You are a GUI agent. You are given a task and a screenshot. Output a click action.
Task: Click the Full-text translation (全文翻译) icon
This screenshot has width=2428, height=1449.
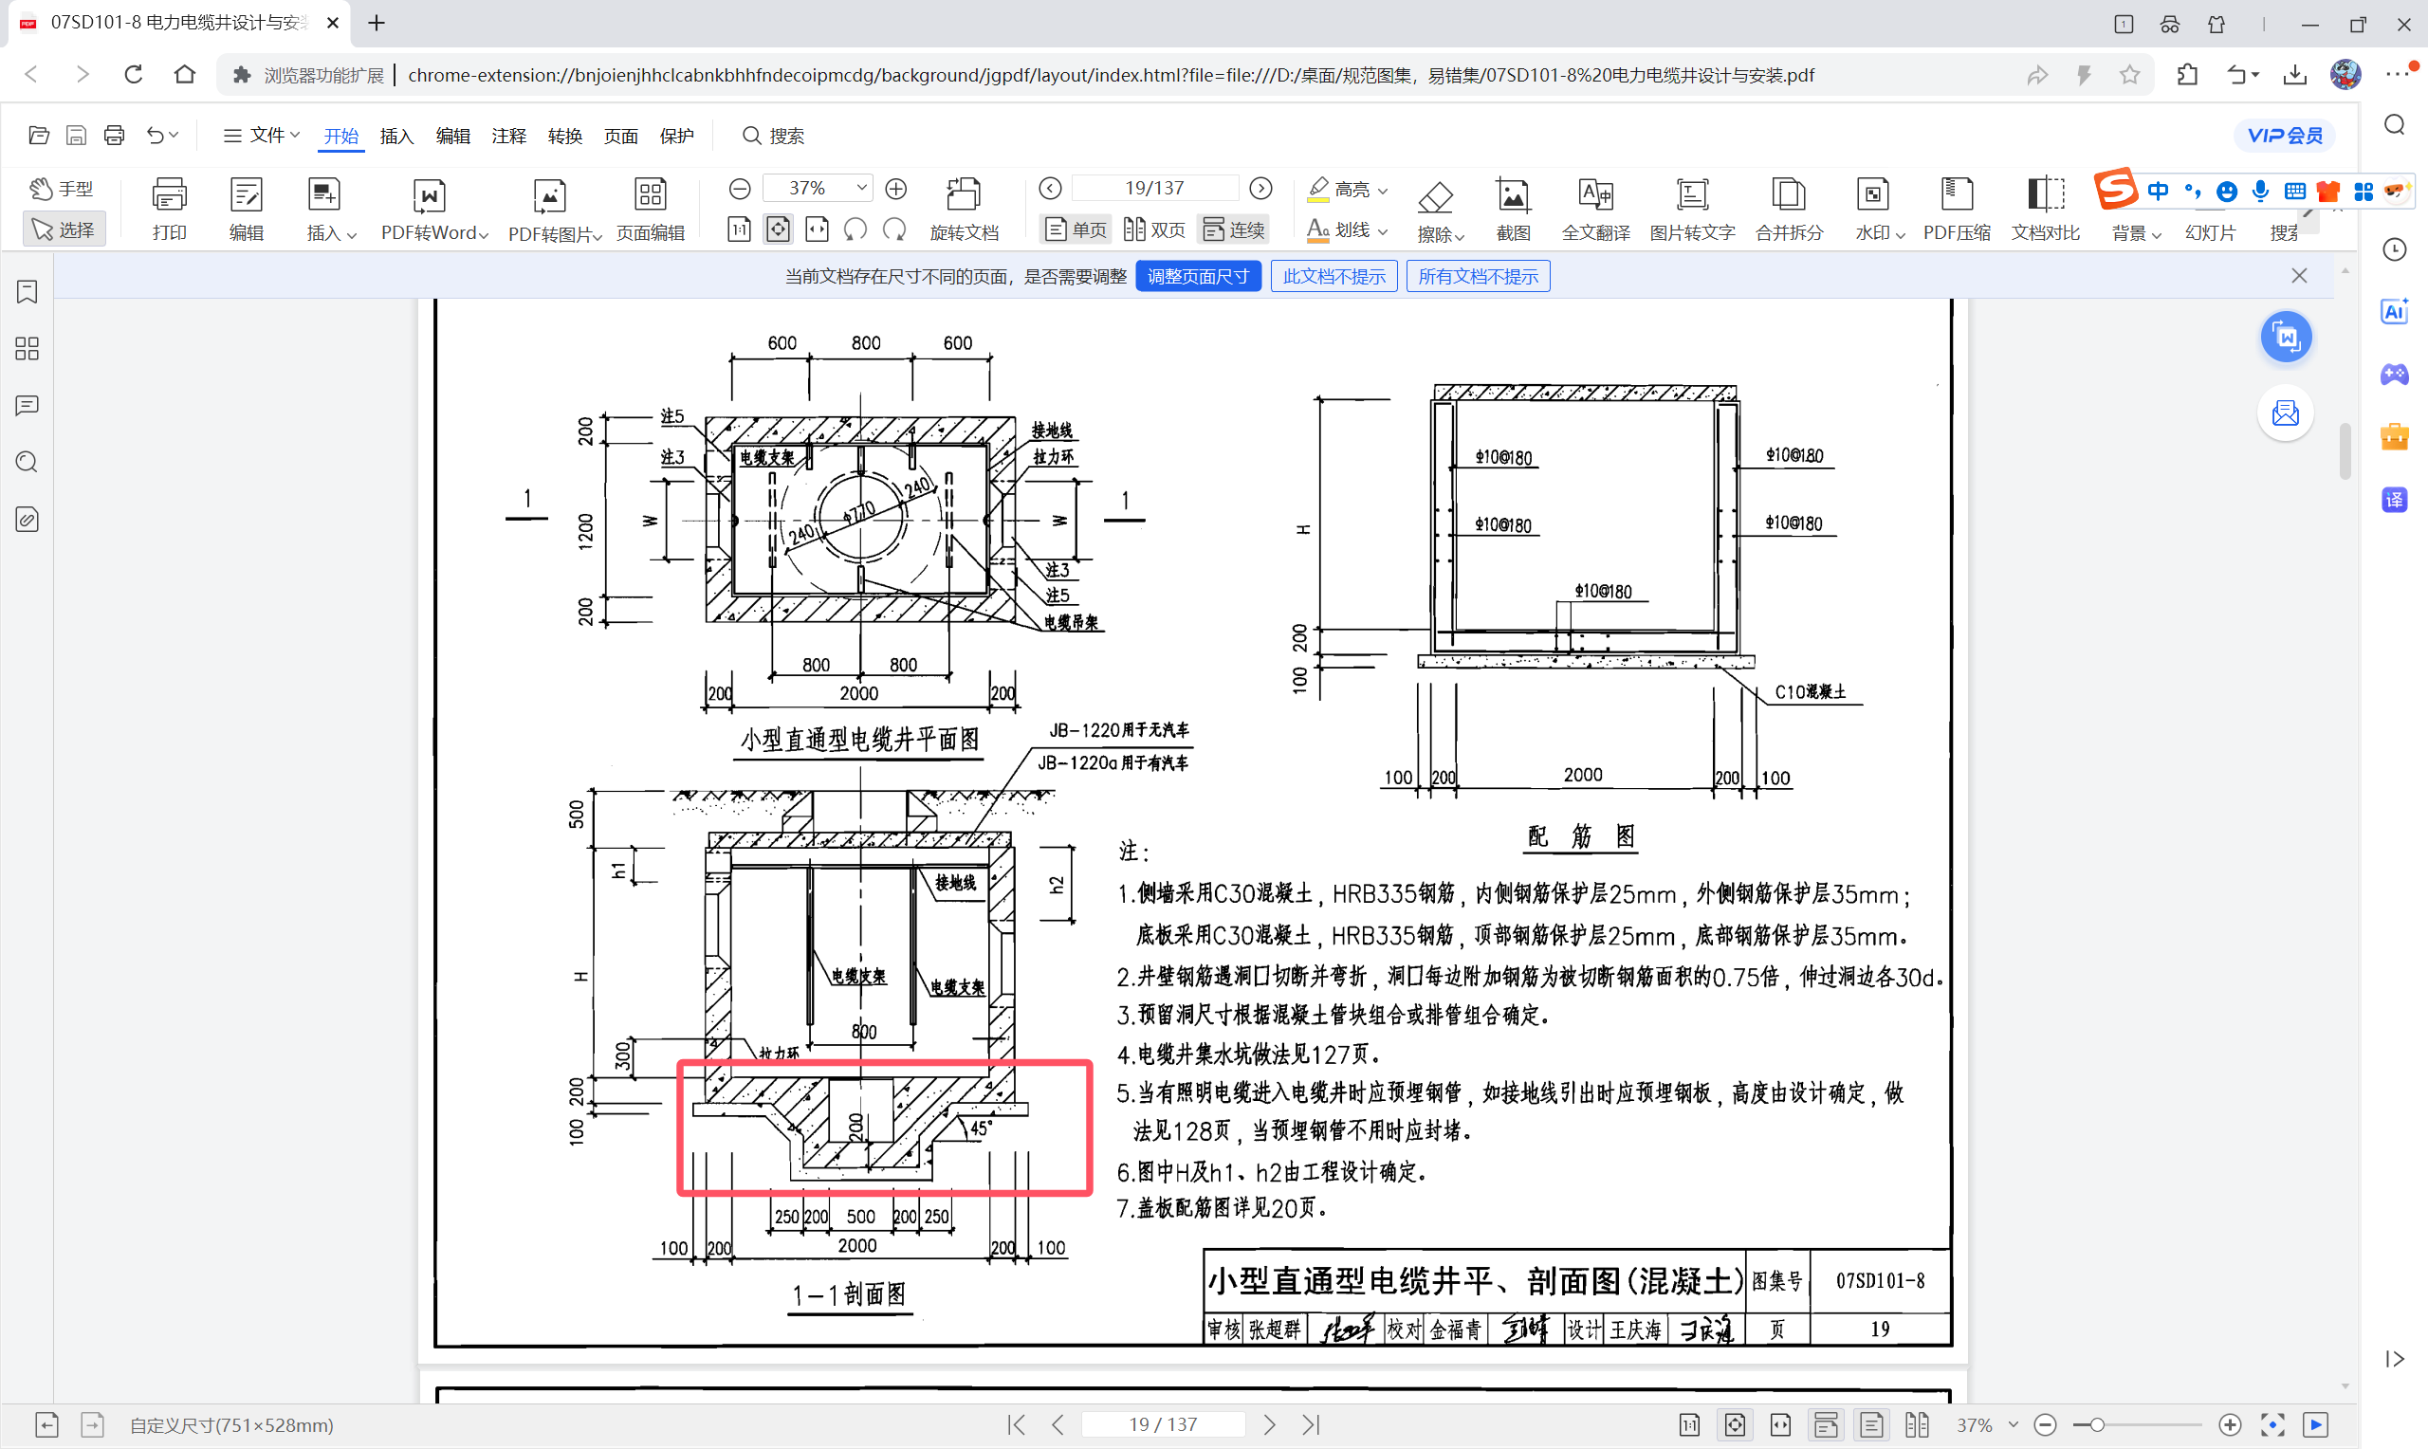(1595, 207)
